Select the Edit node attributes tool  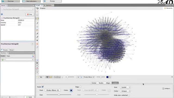(x=37, y=47)
